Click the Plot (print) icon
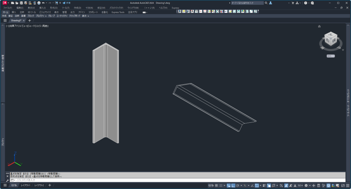This screenshot has height=189, width=351. point(39,3)
